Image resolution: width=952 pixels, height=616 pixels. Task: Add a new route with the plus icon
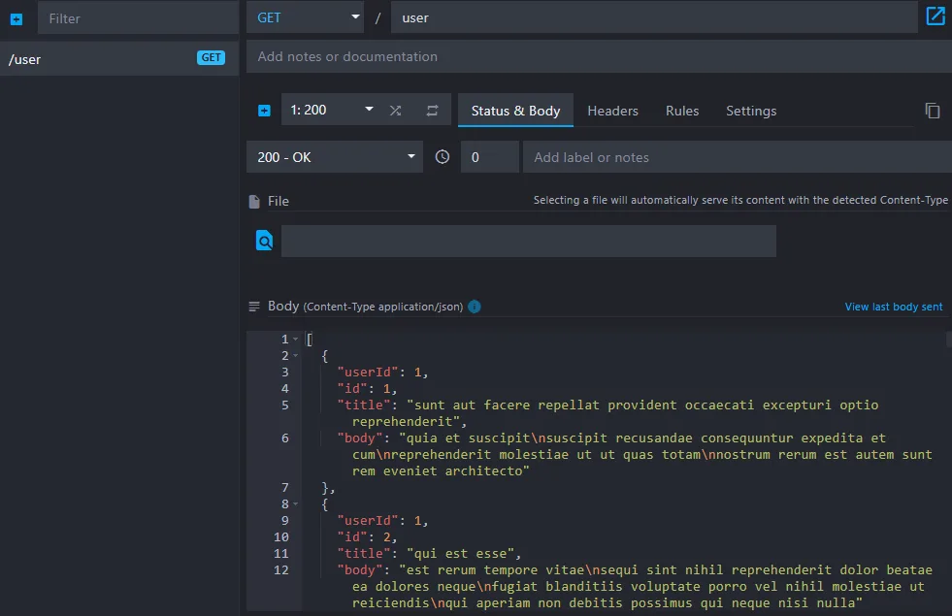point(16,18)
